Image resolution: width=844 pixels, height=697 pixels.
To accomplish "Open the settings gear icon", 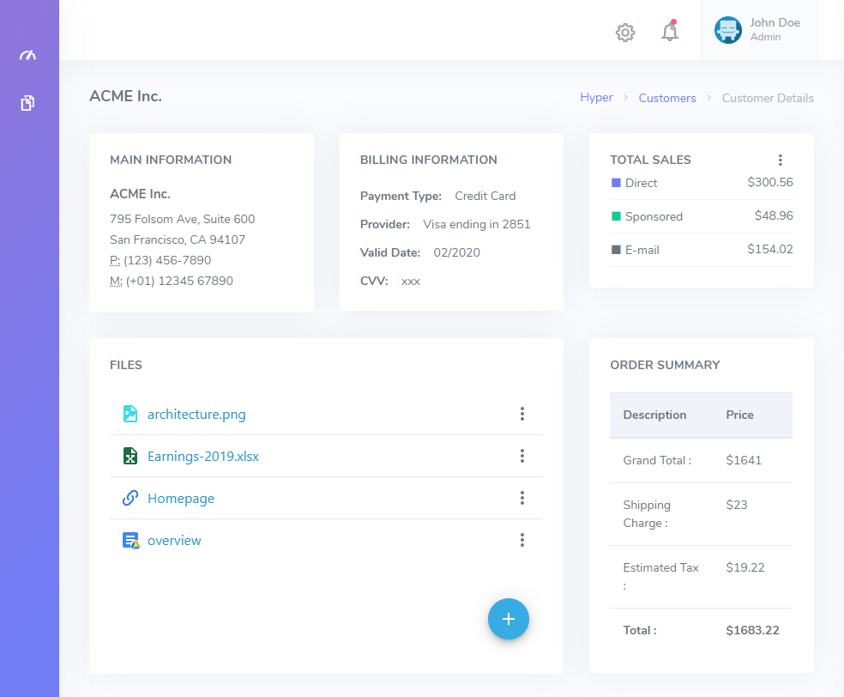I will point(625,33).
